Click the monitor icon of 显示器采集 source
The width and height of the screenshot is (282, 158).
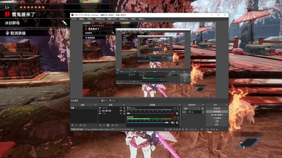(100, 111)
